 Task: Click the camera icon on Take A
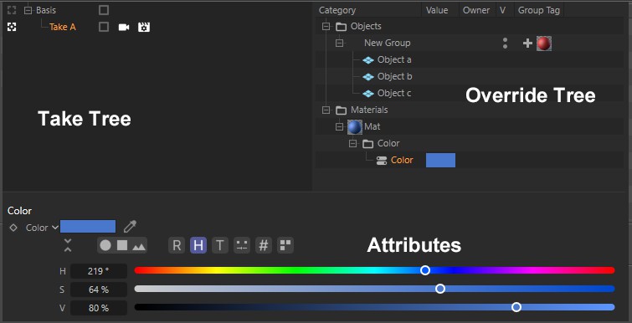tap(124, 27)
